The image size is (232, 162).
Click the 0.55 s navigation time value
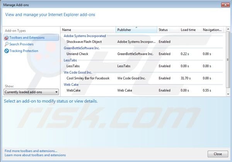coord(207,90)
